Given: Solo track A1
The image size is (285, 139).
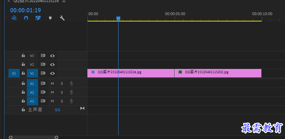Looking at the screenshot, I should click(62, 83).
